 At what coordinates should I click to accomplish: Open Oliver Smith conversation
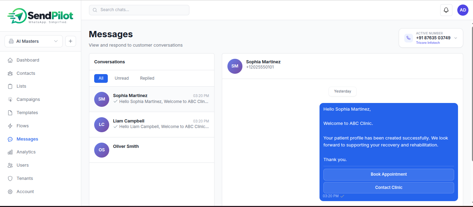pyautogui.click(x=152, y=150)
